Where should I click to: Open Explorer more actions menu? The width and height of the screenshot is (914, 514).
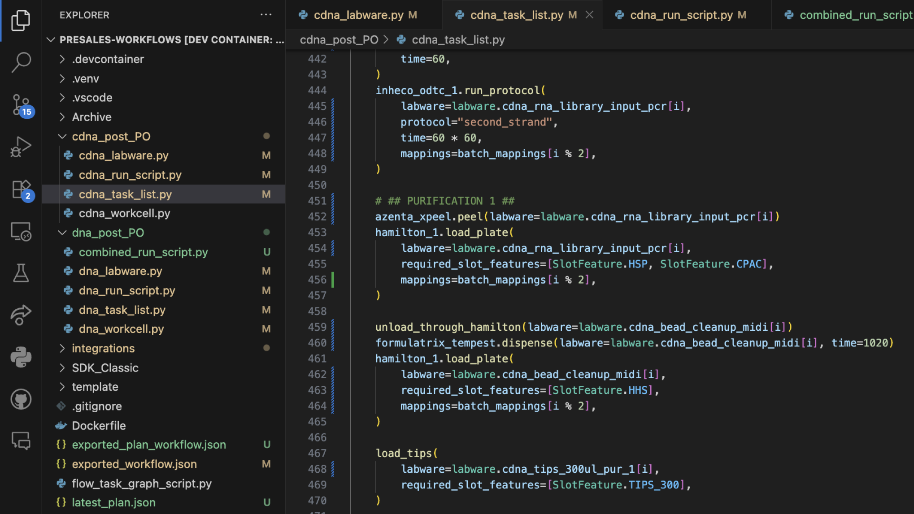[266, 15]
